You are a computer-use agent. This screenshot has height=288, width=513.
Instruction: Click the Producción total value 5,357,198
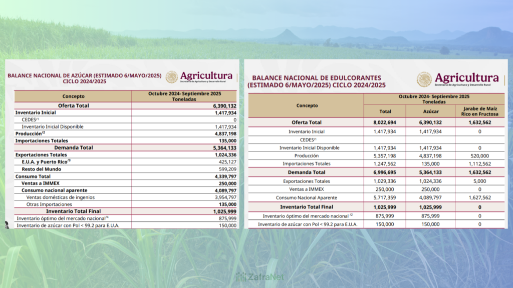click(x=385, y=156)
